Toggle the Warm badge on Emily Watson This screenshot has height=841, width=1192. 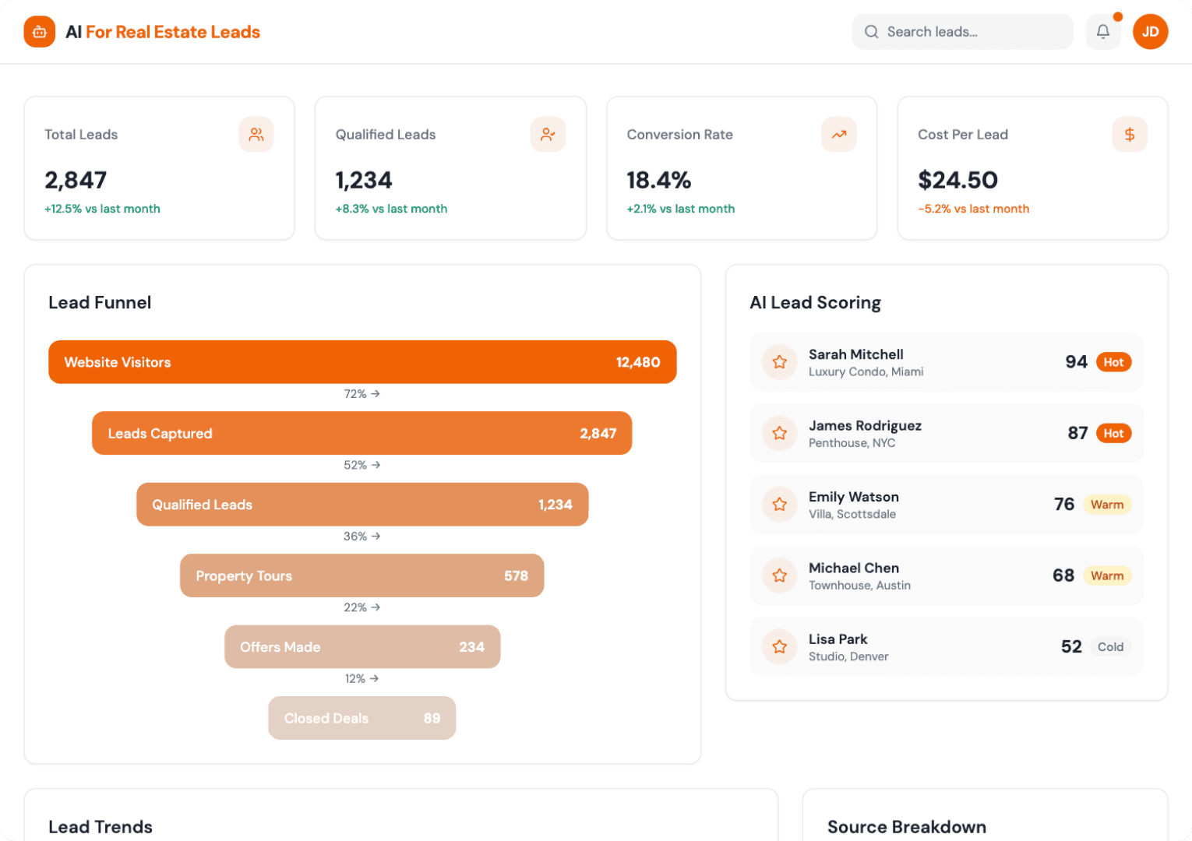1107,505
